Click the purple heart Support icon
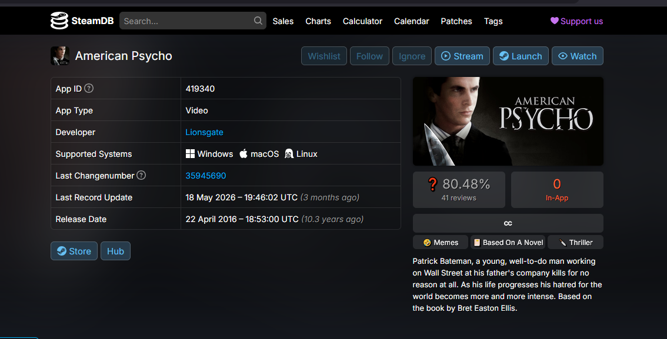The height and width of the screenshot is (339, 667). click(554, 21)
